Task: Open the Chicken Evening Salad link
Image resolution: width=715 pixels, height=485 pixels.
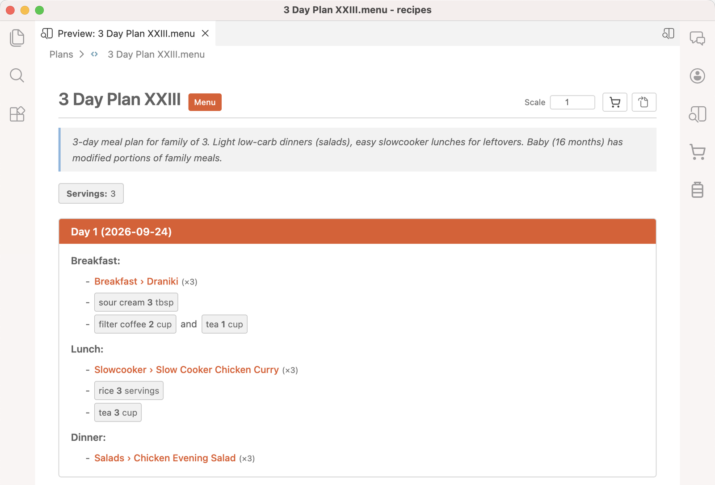Action: (x=165, y=458)
